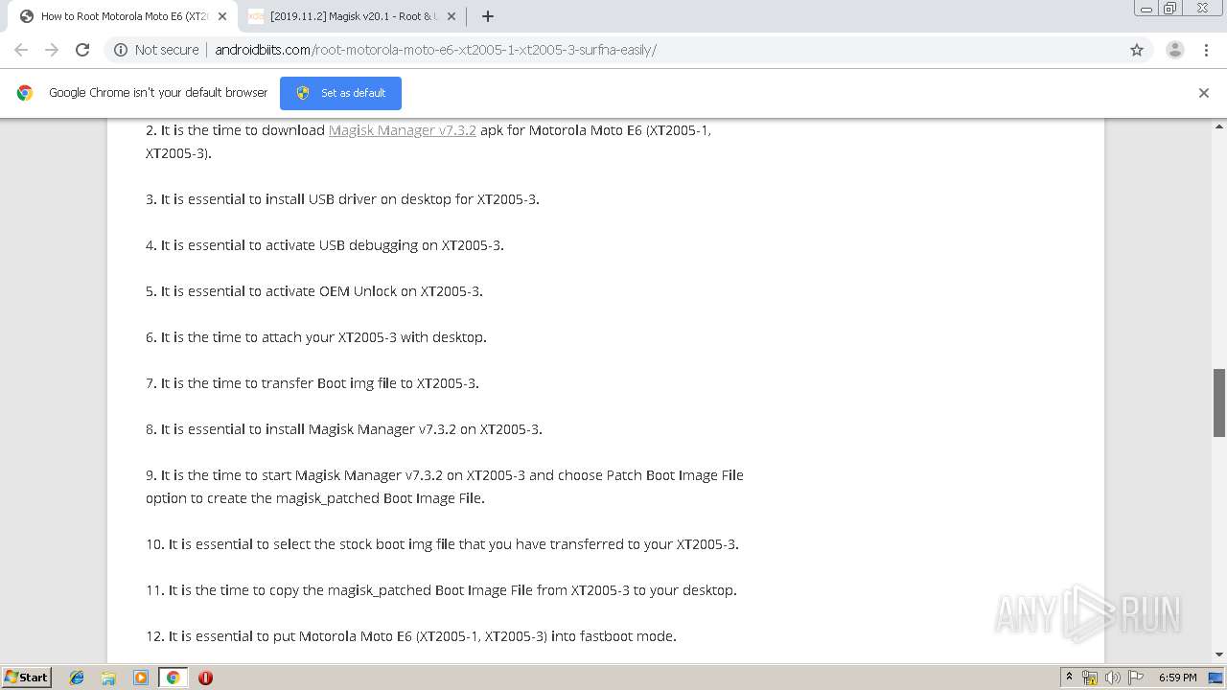The height and width of the screenshot is (690, 1227).
Task: Open a new tab
Action: pos(487,16)
